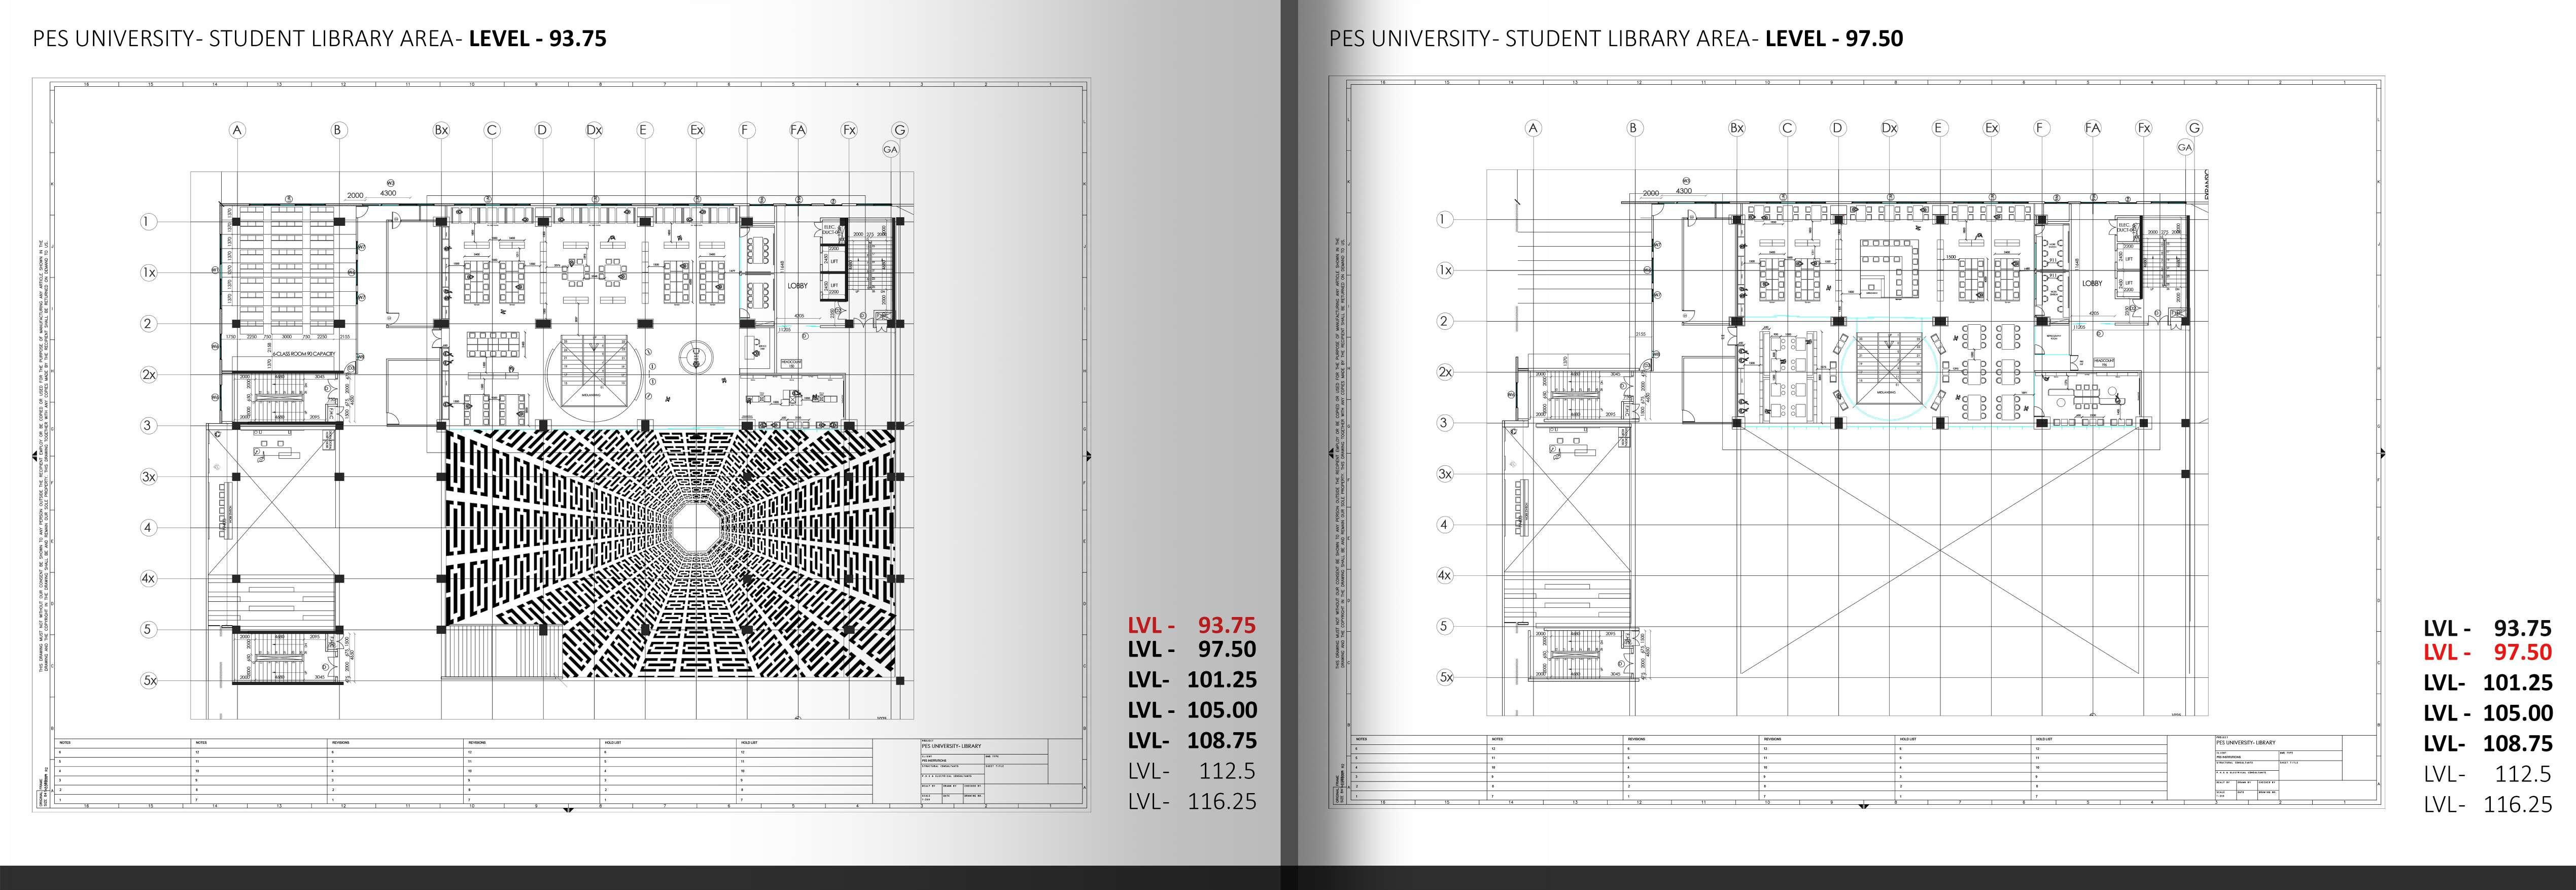Click grid bubble Dx on Level 97.50 plan
The width and height of the screenshot is (2576, 890).
pos(1889,128)
